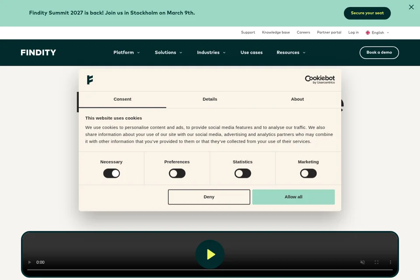Enable the Statistics cookies switch
This screenshot has width=420, height=280.
pyautogui.click(x=243, y=173)
